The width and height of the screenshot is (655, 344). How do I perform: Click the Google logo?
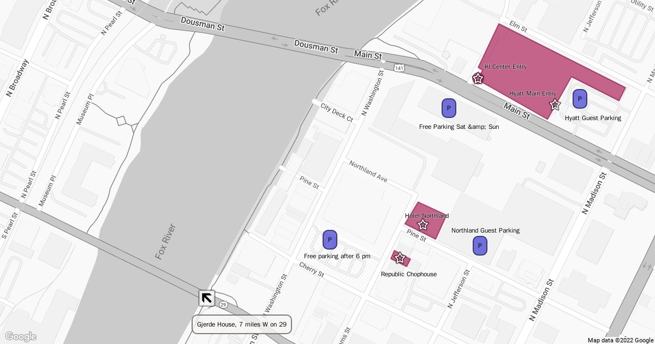point(20,336)
